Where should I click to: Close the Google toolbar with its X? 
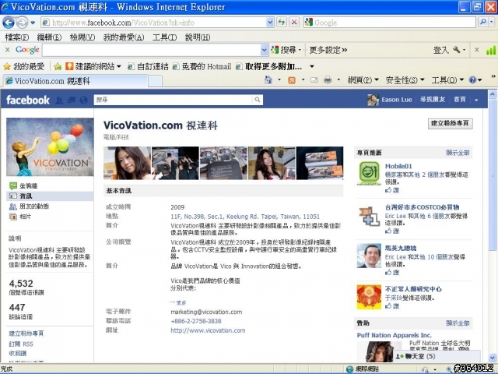click(x=8, y=50)
